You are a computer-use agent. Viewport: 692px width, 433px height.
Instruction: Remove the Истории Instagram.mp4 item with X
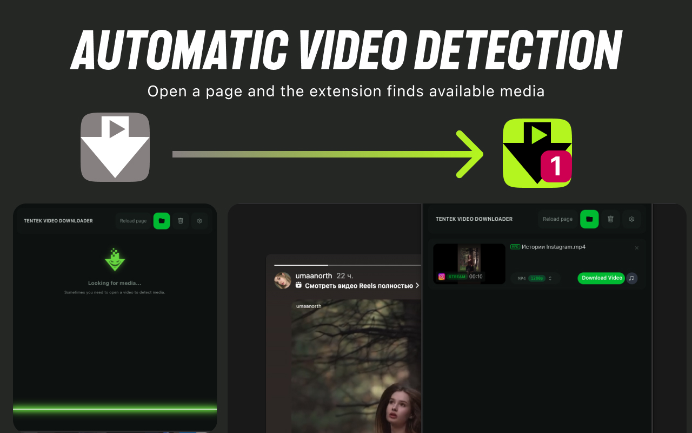[x=636, y=248]
